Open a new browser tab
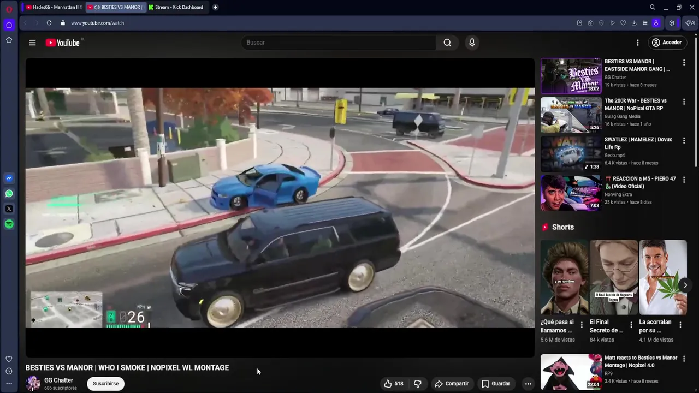 215,7
